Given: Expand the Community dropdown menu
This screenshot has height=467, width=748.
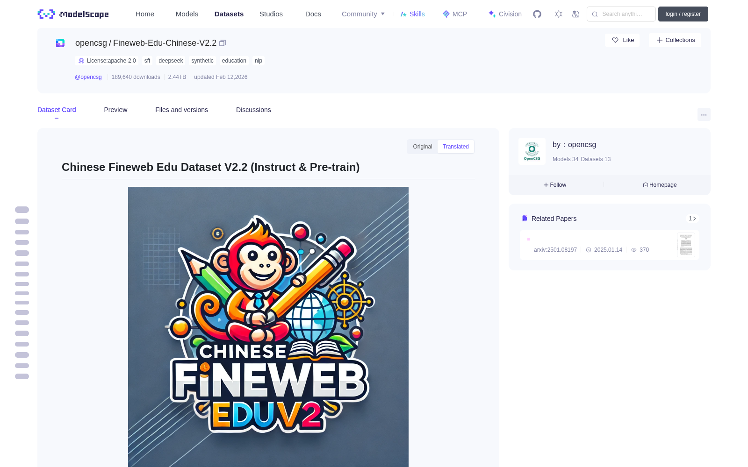Looking at the screenshot, I should point(363,14).
